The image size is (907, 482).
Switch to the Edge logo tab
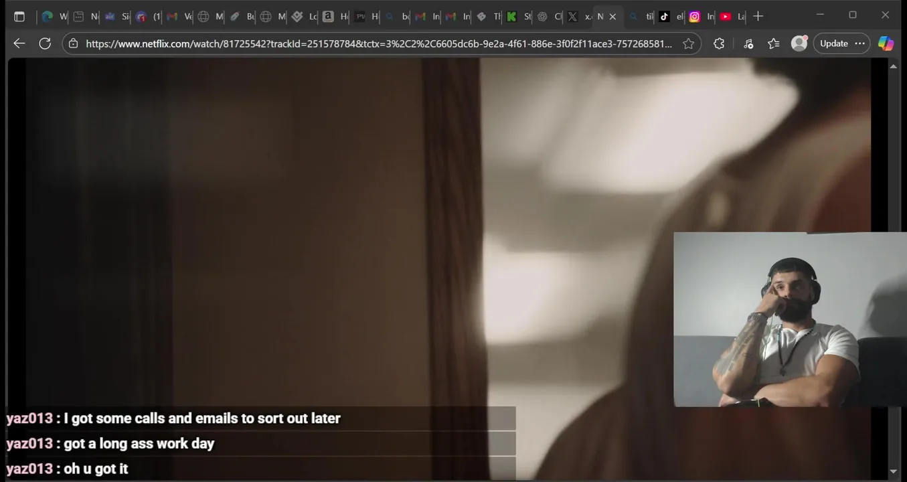click(x=53, y=17)
